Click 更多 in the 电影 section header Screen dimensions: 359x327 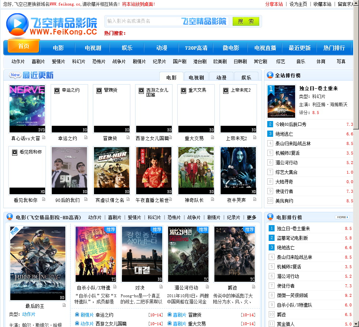tap(251, 217)
